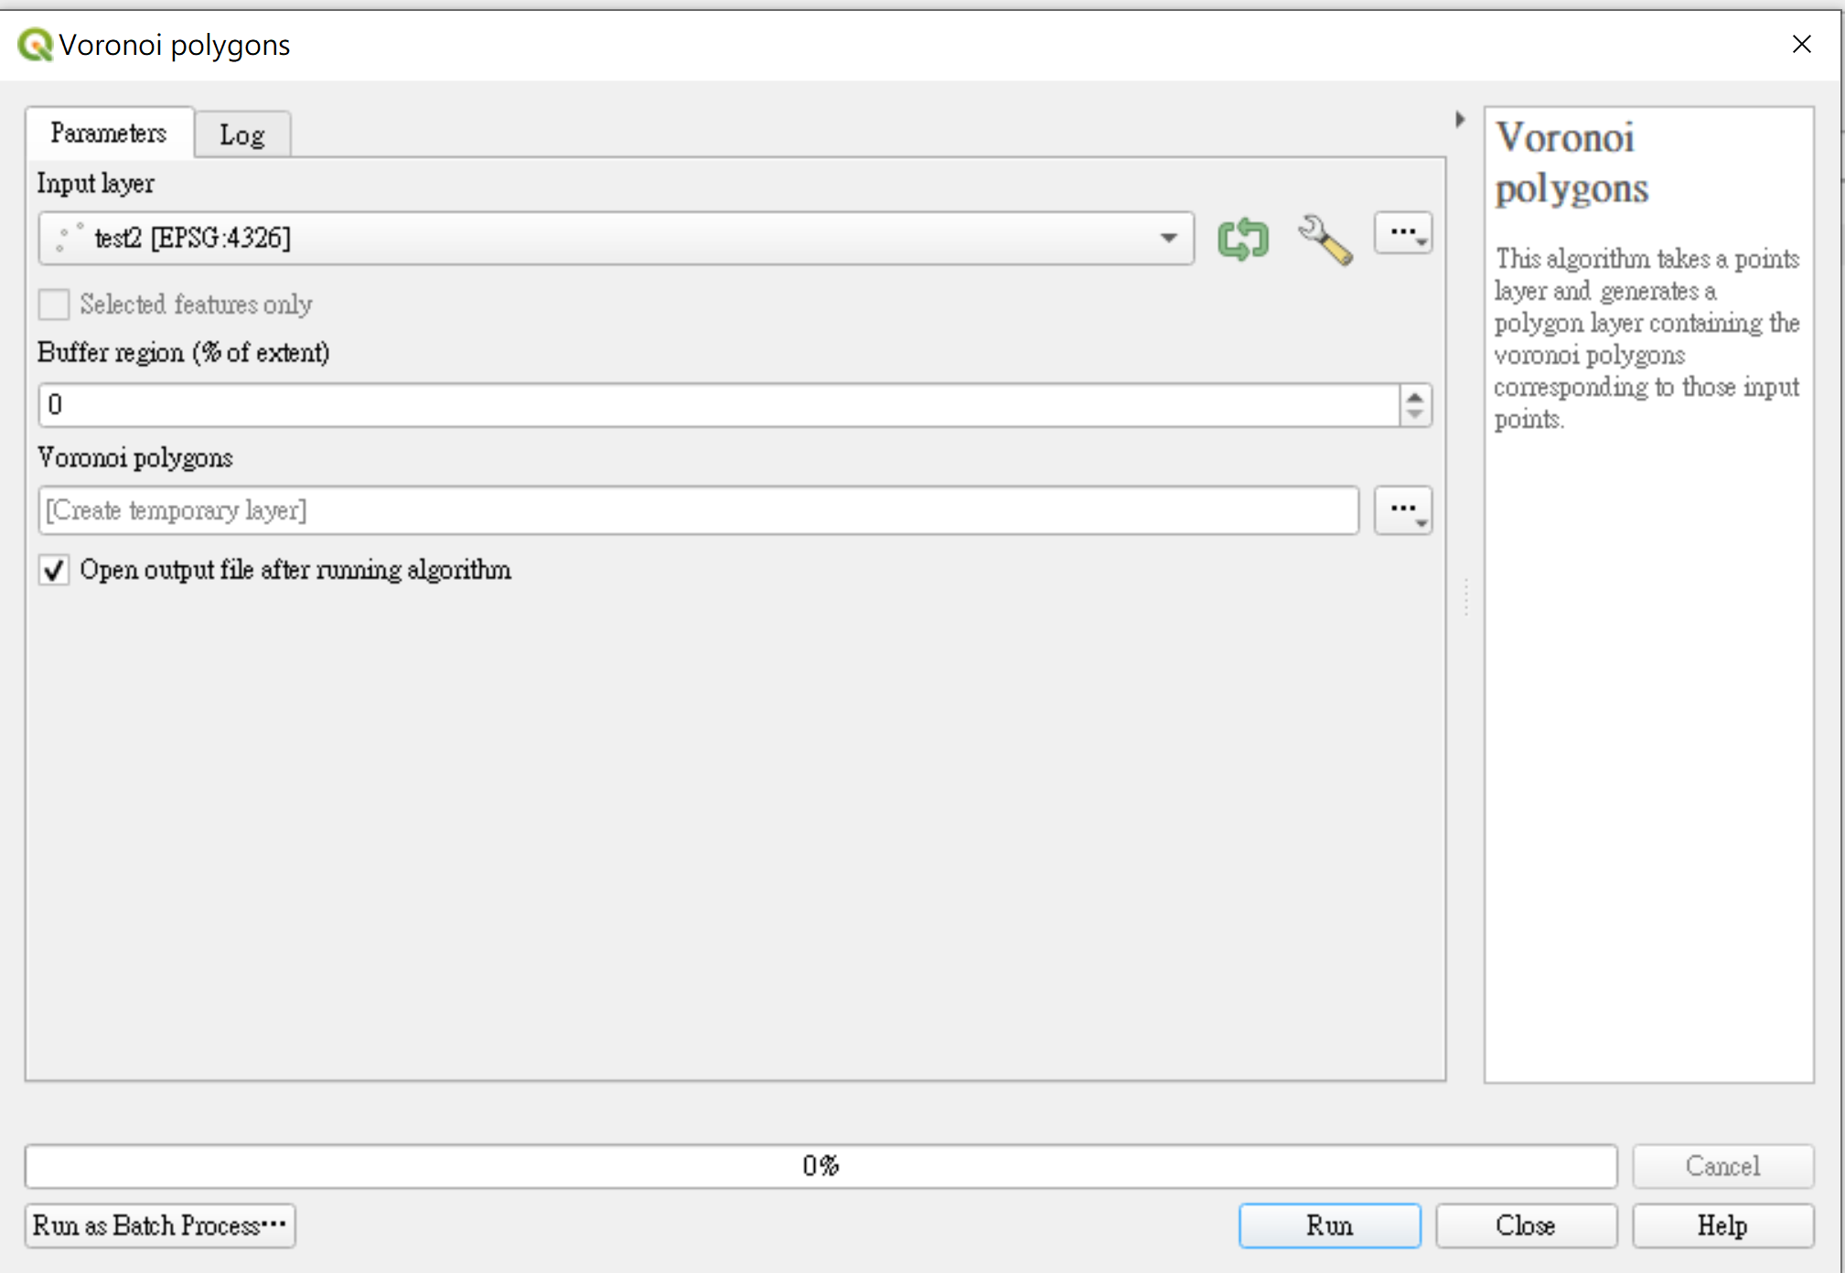
Task: Collapse the help panel arrow
Action: tap(1460, 120)
